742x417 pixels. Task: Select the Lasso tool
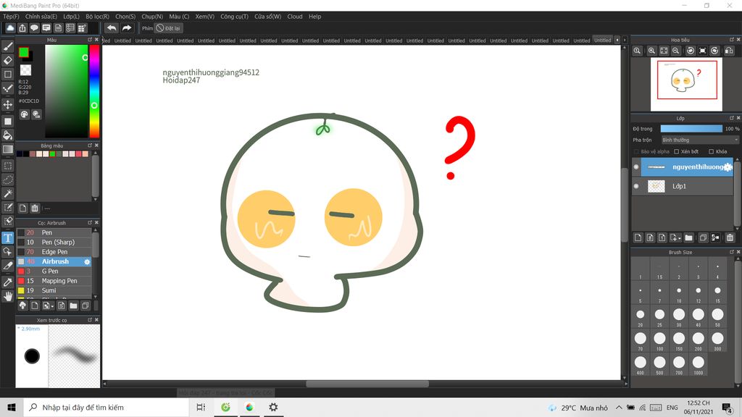(7, 180)
